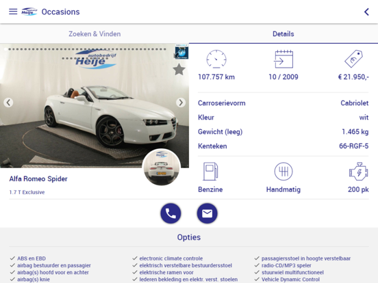
Task: Click the wit color value
Action: click(364, 118)
